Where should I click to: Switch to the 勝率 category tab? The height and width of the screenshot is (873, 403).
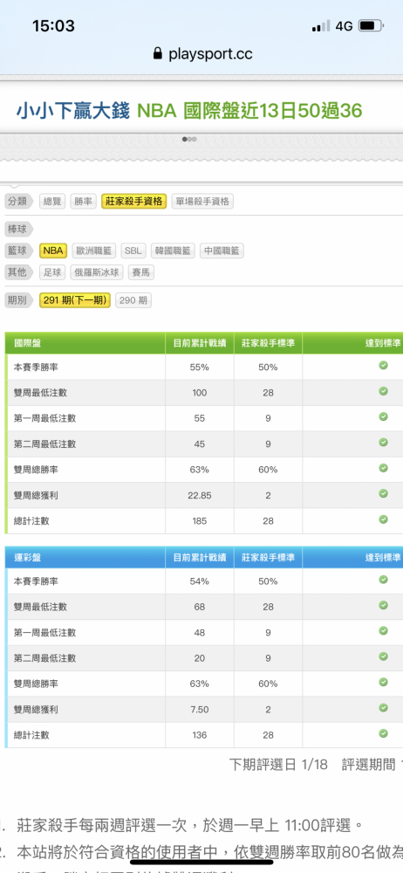[84, 201]
